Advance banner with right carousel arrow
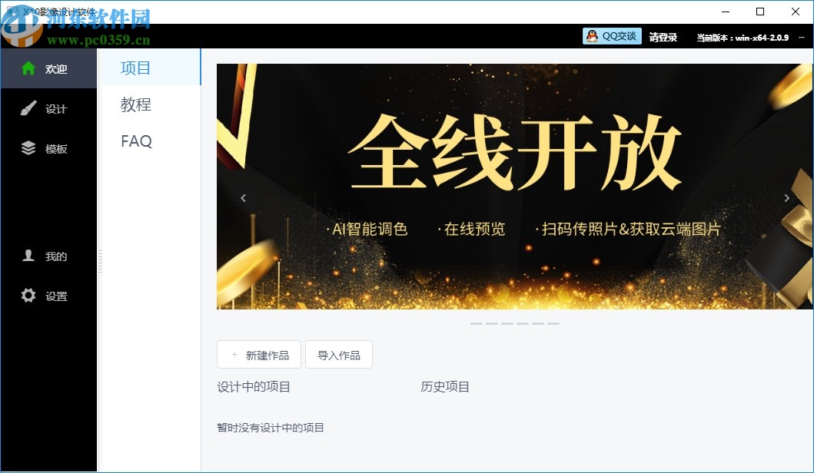Viewport: 814px width, 473px height. click(x=786, y=197)
